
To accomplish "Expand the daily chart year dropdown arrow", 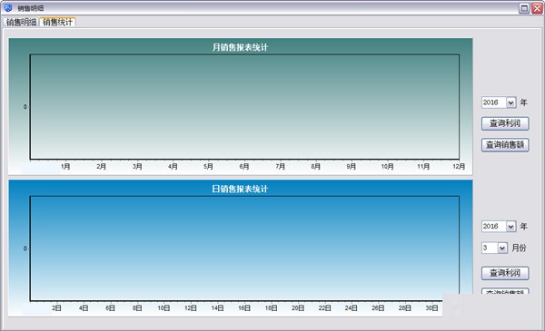I will pos(510,227).
